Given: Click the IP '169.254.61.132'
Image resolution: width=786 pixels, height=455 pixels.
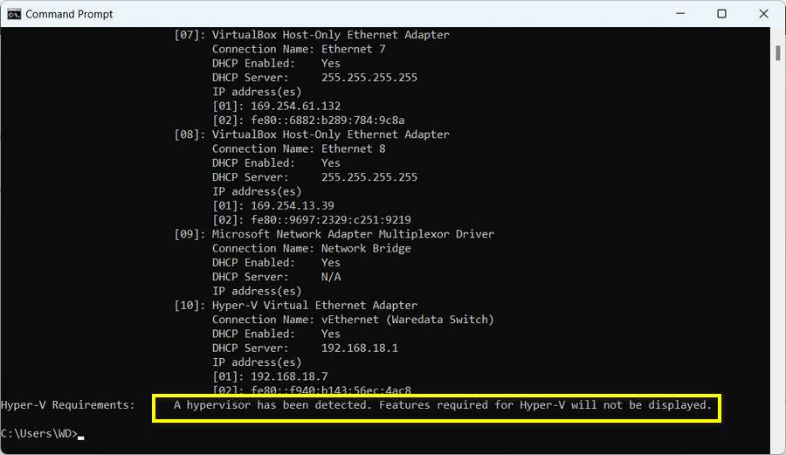Looking at the screenshot, I should pos(295,106).
